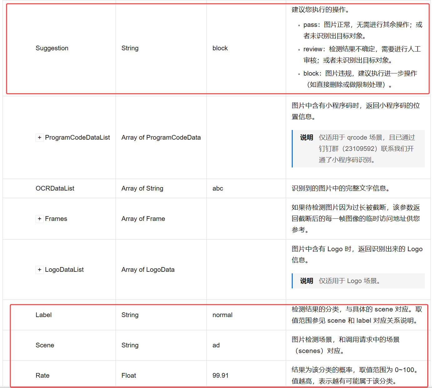
Task: Expand the LogoDataList row
Action: pyautogui.click(x=39, y=270)
